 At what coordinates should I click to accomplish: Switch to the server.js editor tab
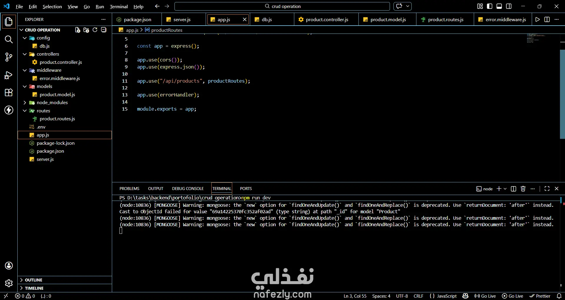(x=183, y=19)
